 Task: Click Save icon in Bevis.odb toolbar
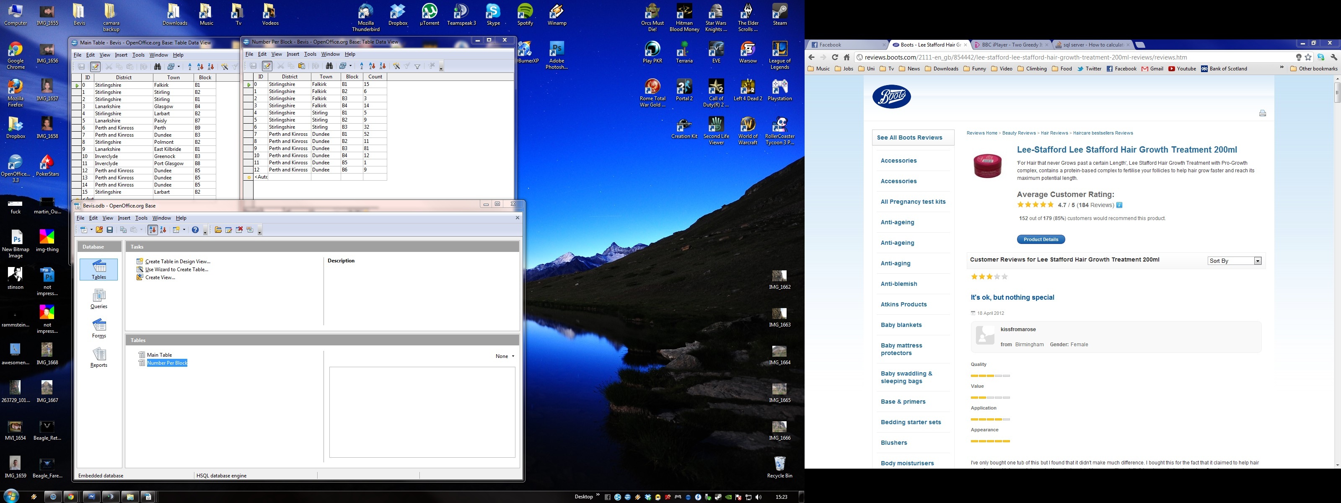(110, 230)
